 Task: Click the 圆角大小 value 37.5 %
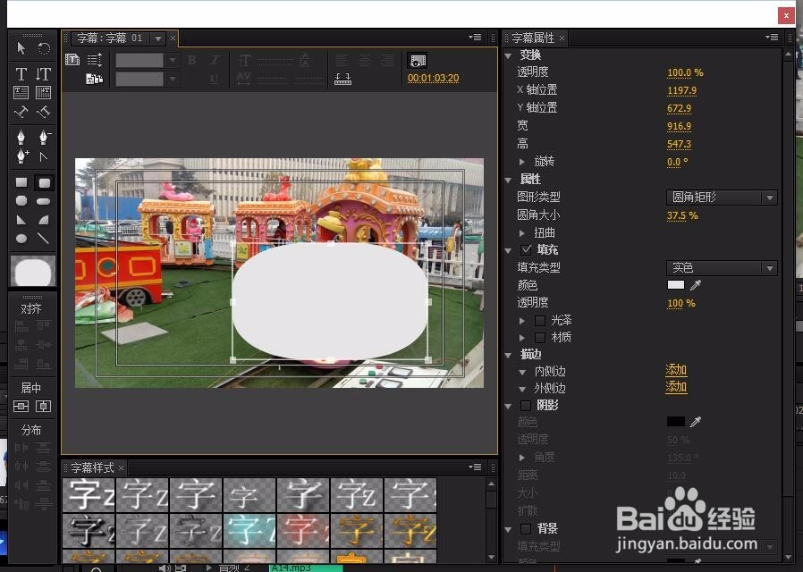click(x=682, y=215)
